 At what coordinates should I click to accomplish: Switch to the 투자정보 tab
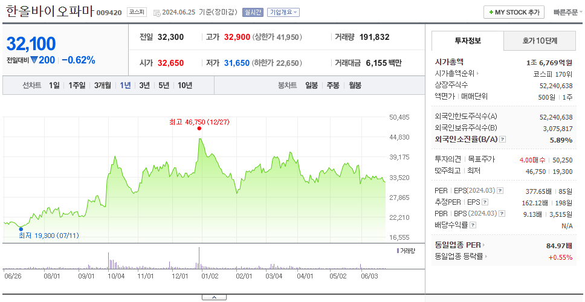click(468, 41)
